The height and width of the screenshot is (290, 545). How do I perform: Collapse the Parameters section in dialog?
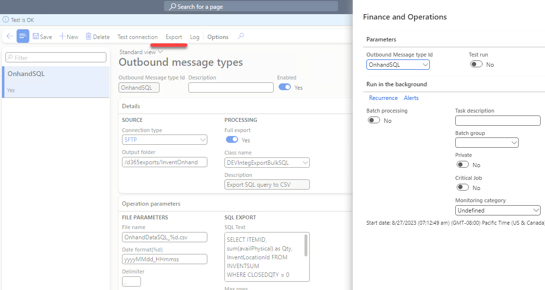[x=381, y=39]
